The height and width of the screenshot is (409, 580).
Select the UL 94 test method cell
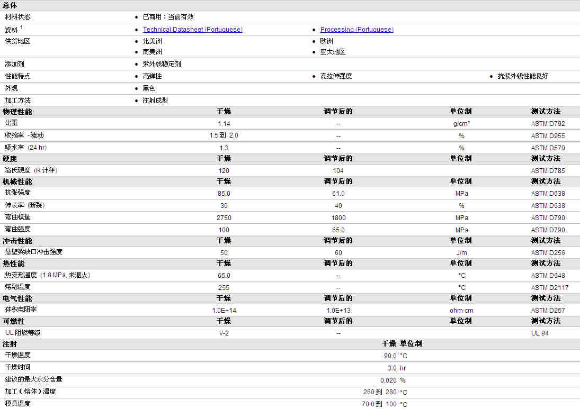pos(540,333)
